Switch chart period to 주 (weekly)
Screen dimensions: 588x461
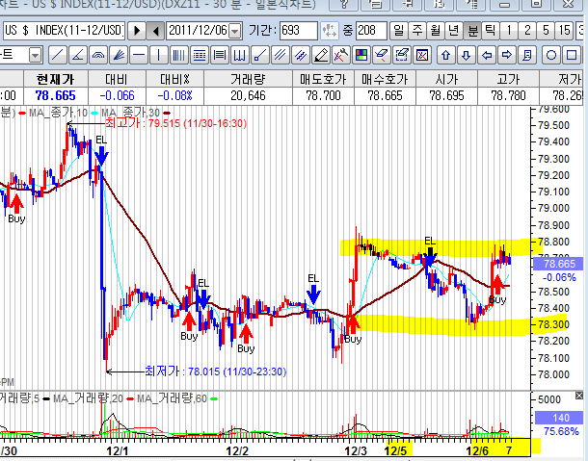416,30
